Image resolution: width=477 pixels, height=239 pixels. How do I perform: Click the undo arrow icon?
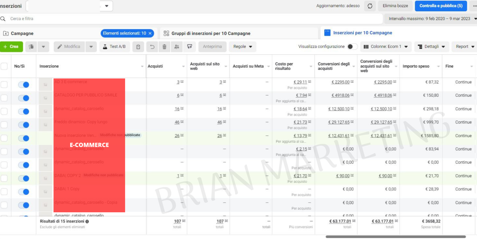[152, 47]
